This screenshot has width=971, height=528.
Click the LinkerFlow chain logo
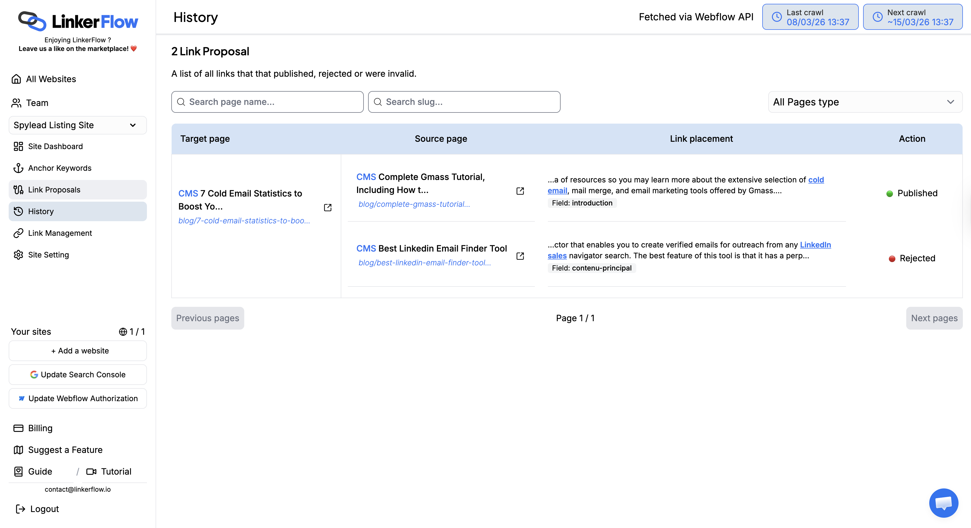pos(32,21)
